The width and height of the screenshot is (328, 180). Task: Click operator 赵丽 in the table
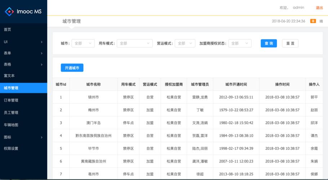point(314,110)
